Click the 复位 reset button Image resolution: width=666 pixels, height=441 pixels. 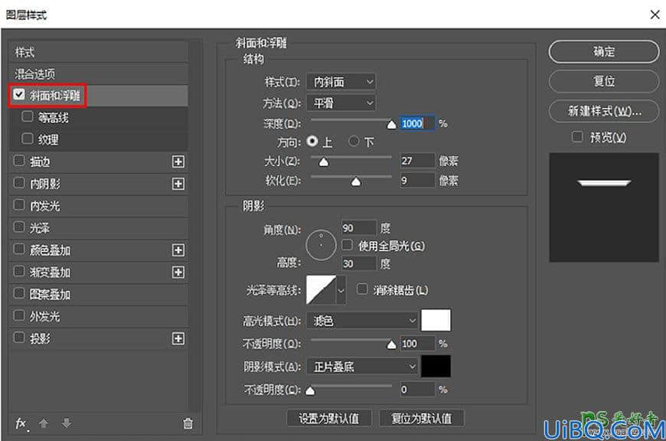point(603,81)
